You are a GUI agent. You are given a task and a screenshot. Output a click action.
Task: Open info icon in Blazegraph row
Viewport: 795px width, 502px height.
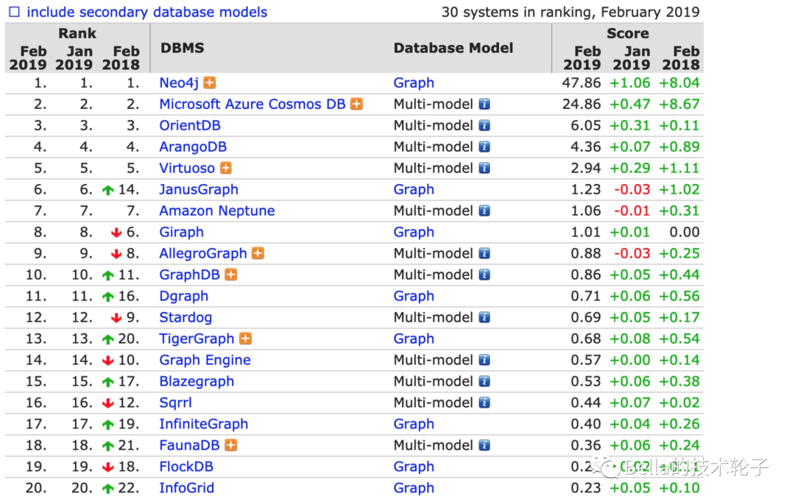click(x=484, y=381)
